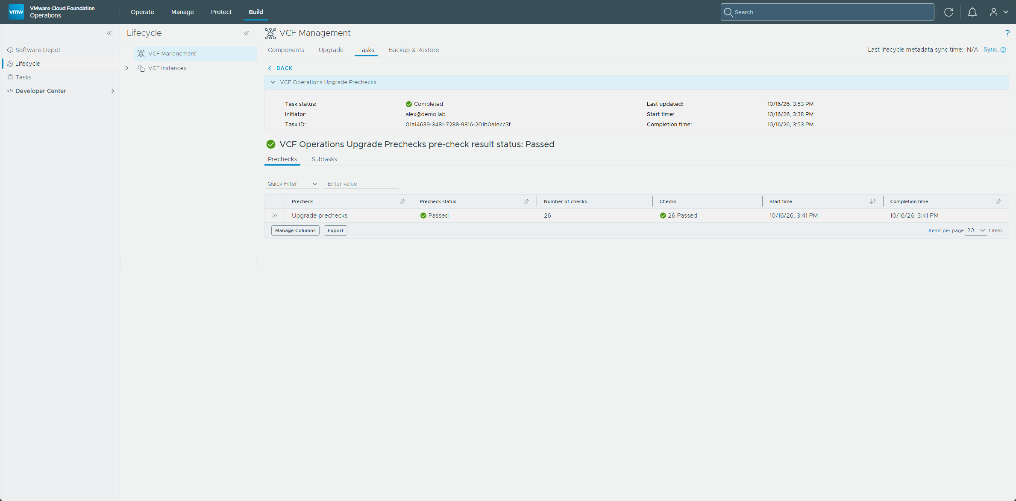Open the notifications bell icon
Screen dimensions: 1016x501
972,12
